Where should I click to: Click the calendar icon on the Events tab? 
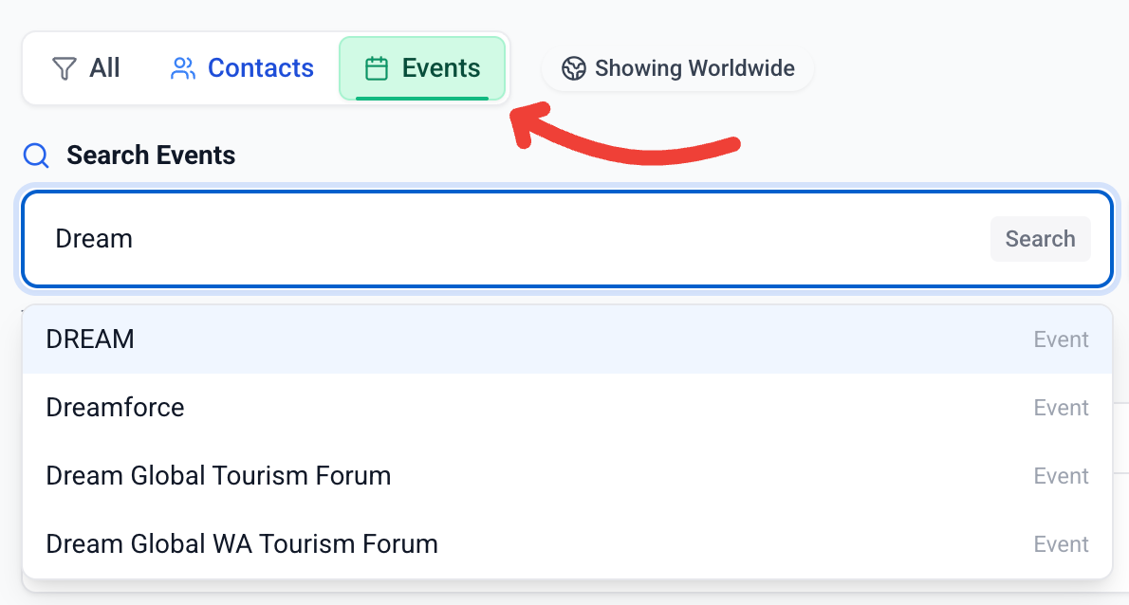pyautogui.click(x=377, y=68)
